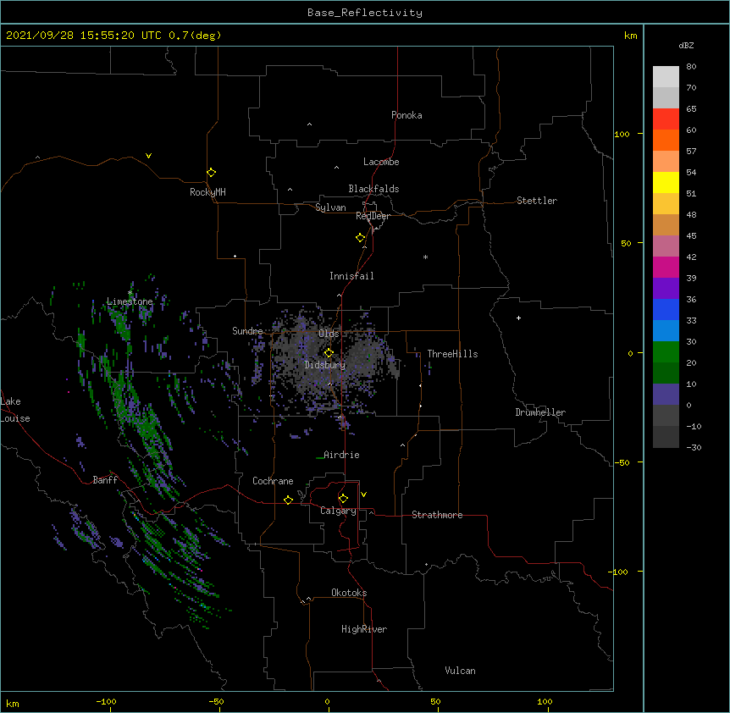Click the Limestone label
730x713 pixels.
130,301
